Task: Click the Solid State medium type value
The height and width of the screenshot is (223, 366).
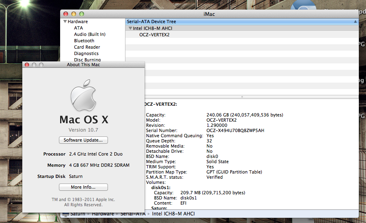Action: [217, 162]
